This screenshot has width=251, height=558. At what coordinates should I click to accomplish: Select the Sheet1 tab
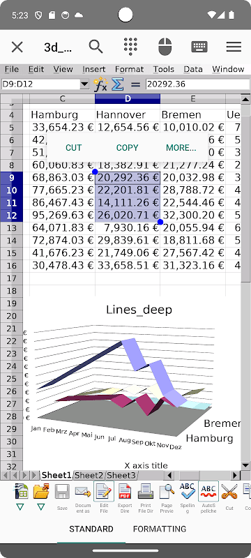pos(56,475)
